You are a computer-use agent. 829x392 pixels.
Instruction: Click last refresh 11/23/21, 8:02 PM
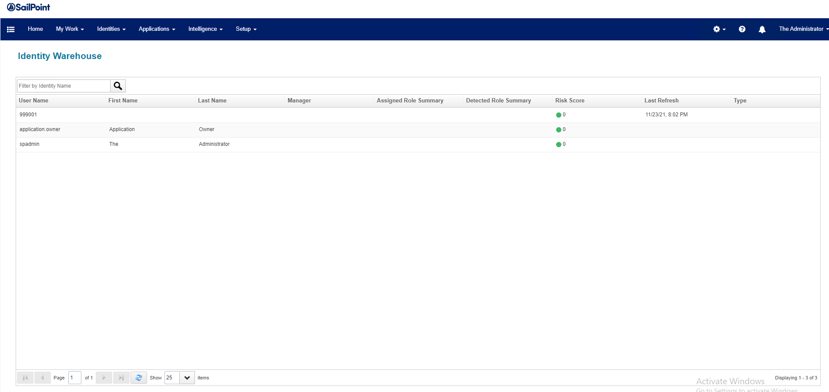[x=667, y=115]
